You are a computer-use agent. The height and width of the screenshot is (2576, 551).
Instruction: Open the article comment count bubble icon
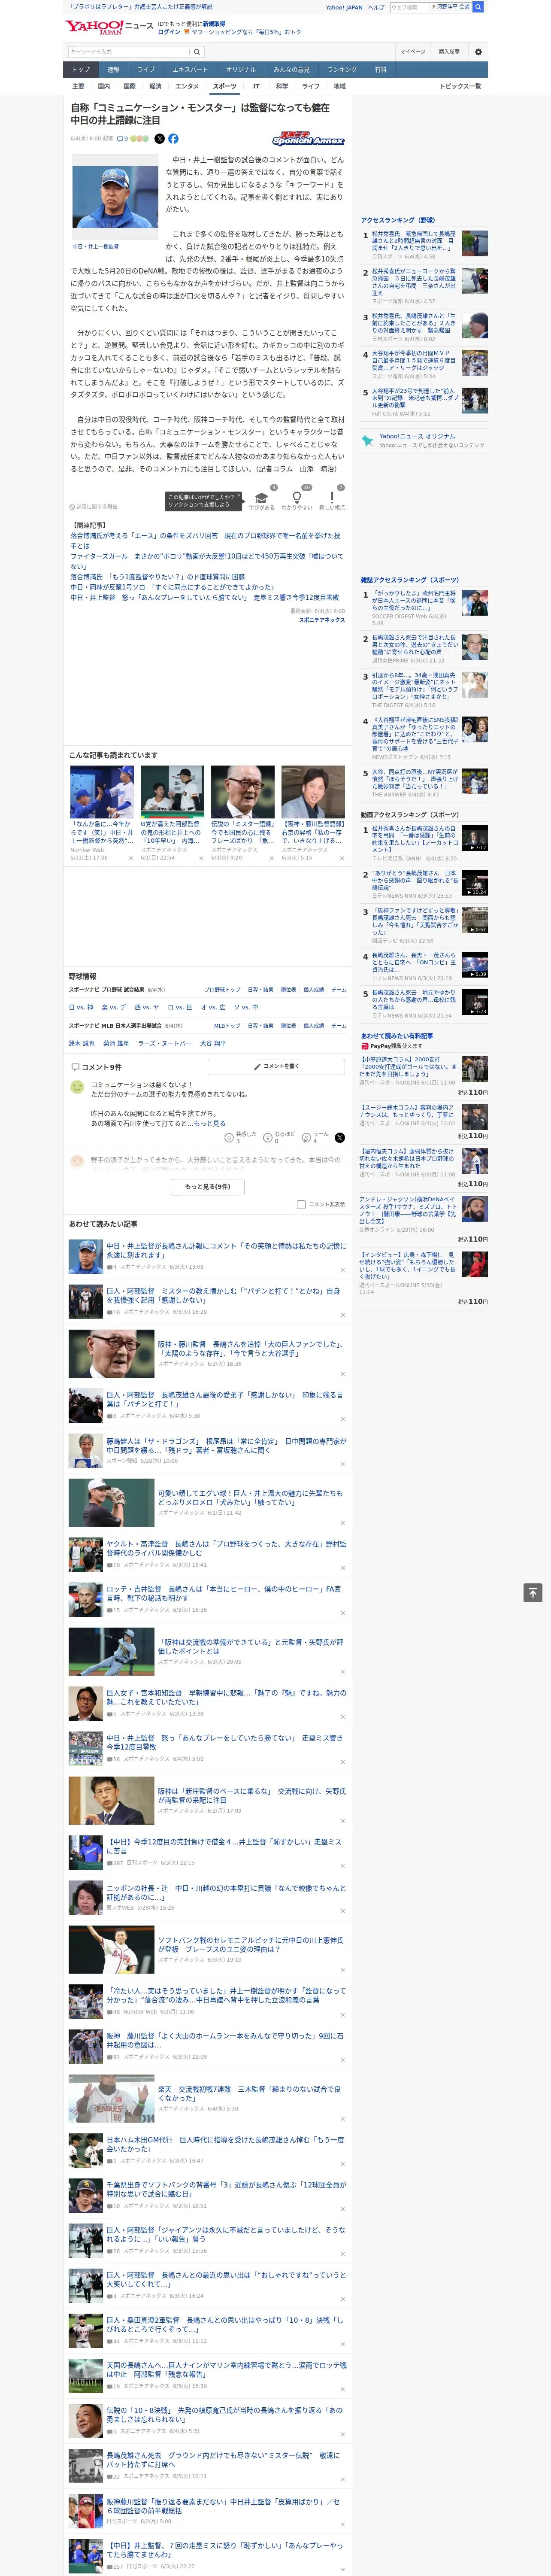[x=122, y=139]
